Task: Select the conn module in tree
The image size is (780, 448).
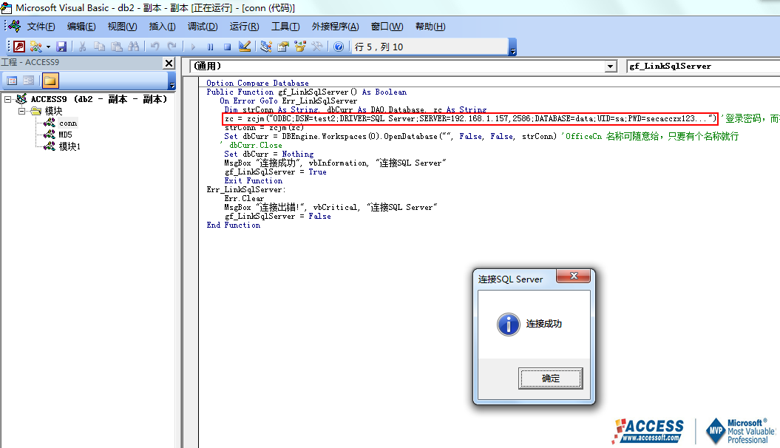Action: [x=68, y=123]
